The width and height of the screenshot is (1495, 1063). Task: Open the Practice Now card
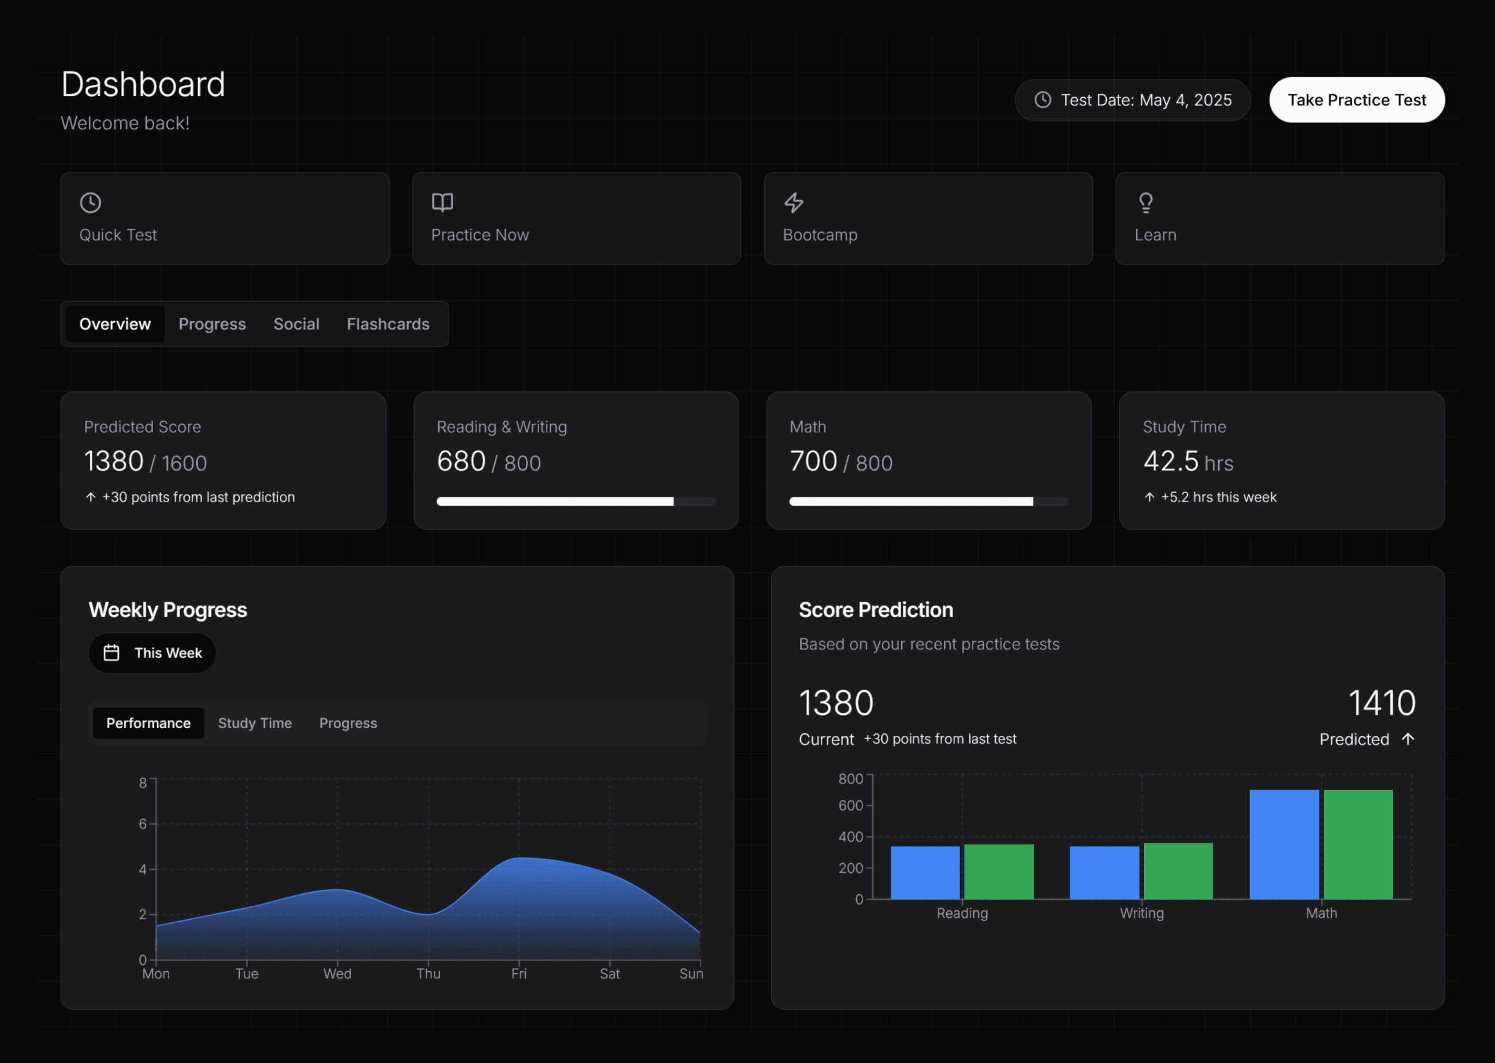(577, 219)
